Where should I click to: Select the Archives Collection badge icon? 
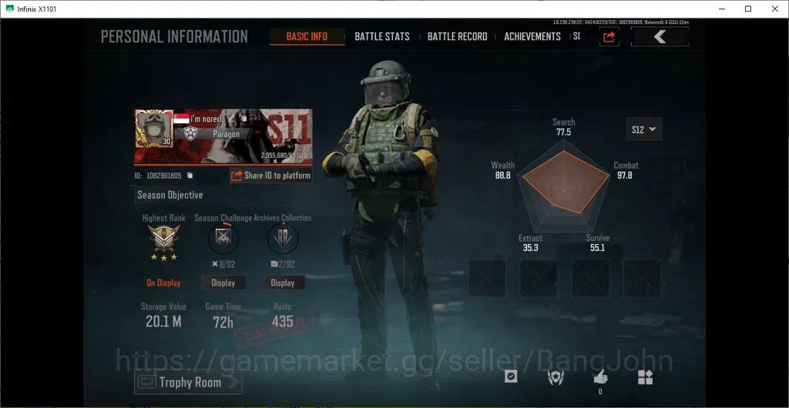[x=282, y=239]
